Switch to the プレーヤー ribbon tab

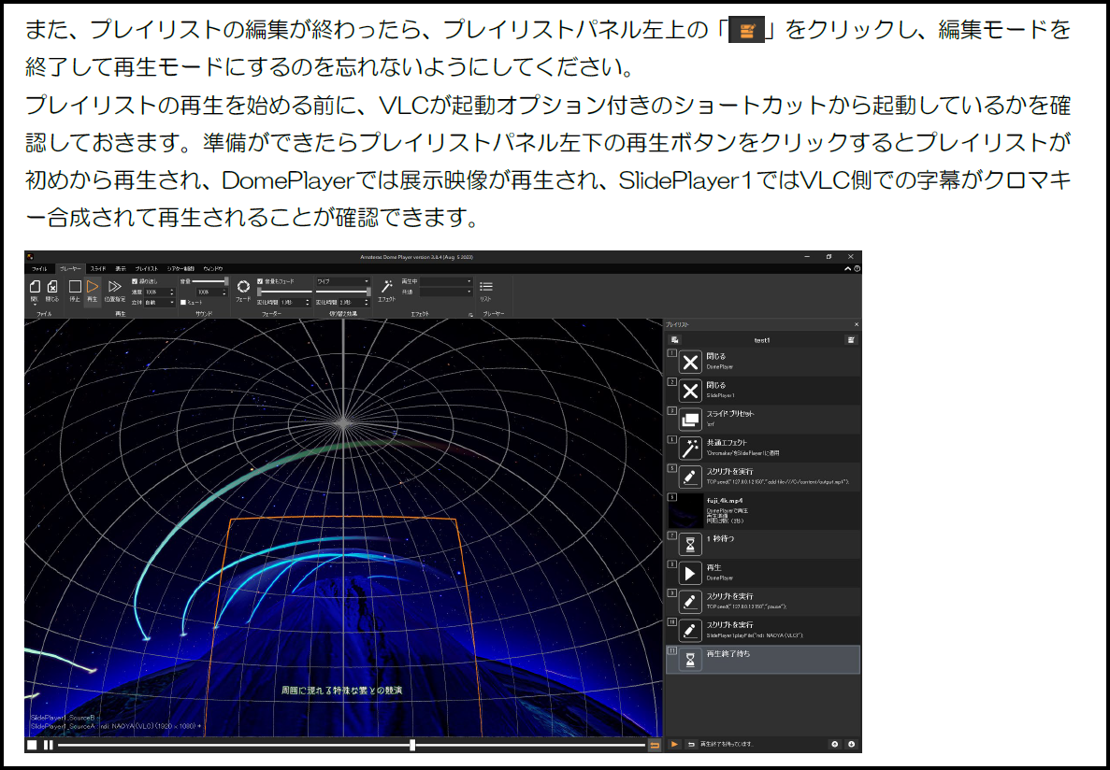[x=70, y=269]
